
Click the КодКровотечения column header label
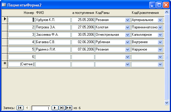pos(145,13)
